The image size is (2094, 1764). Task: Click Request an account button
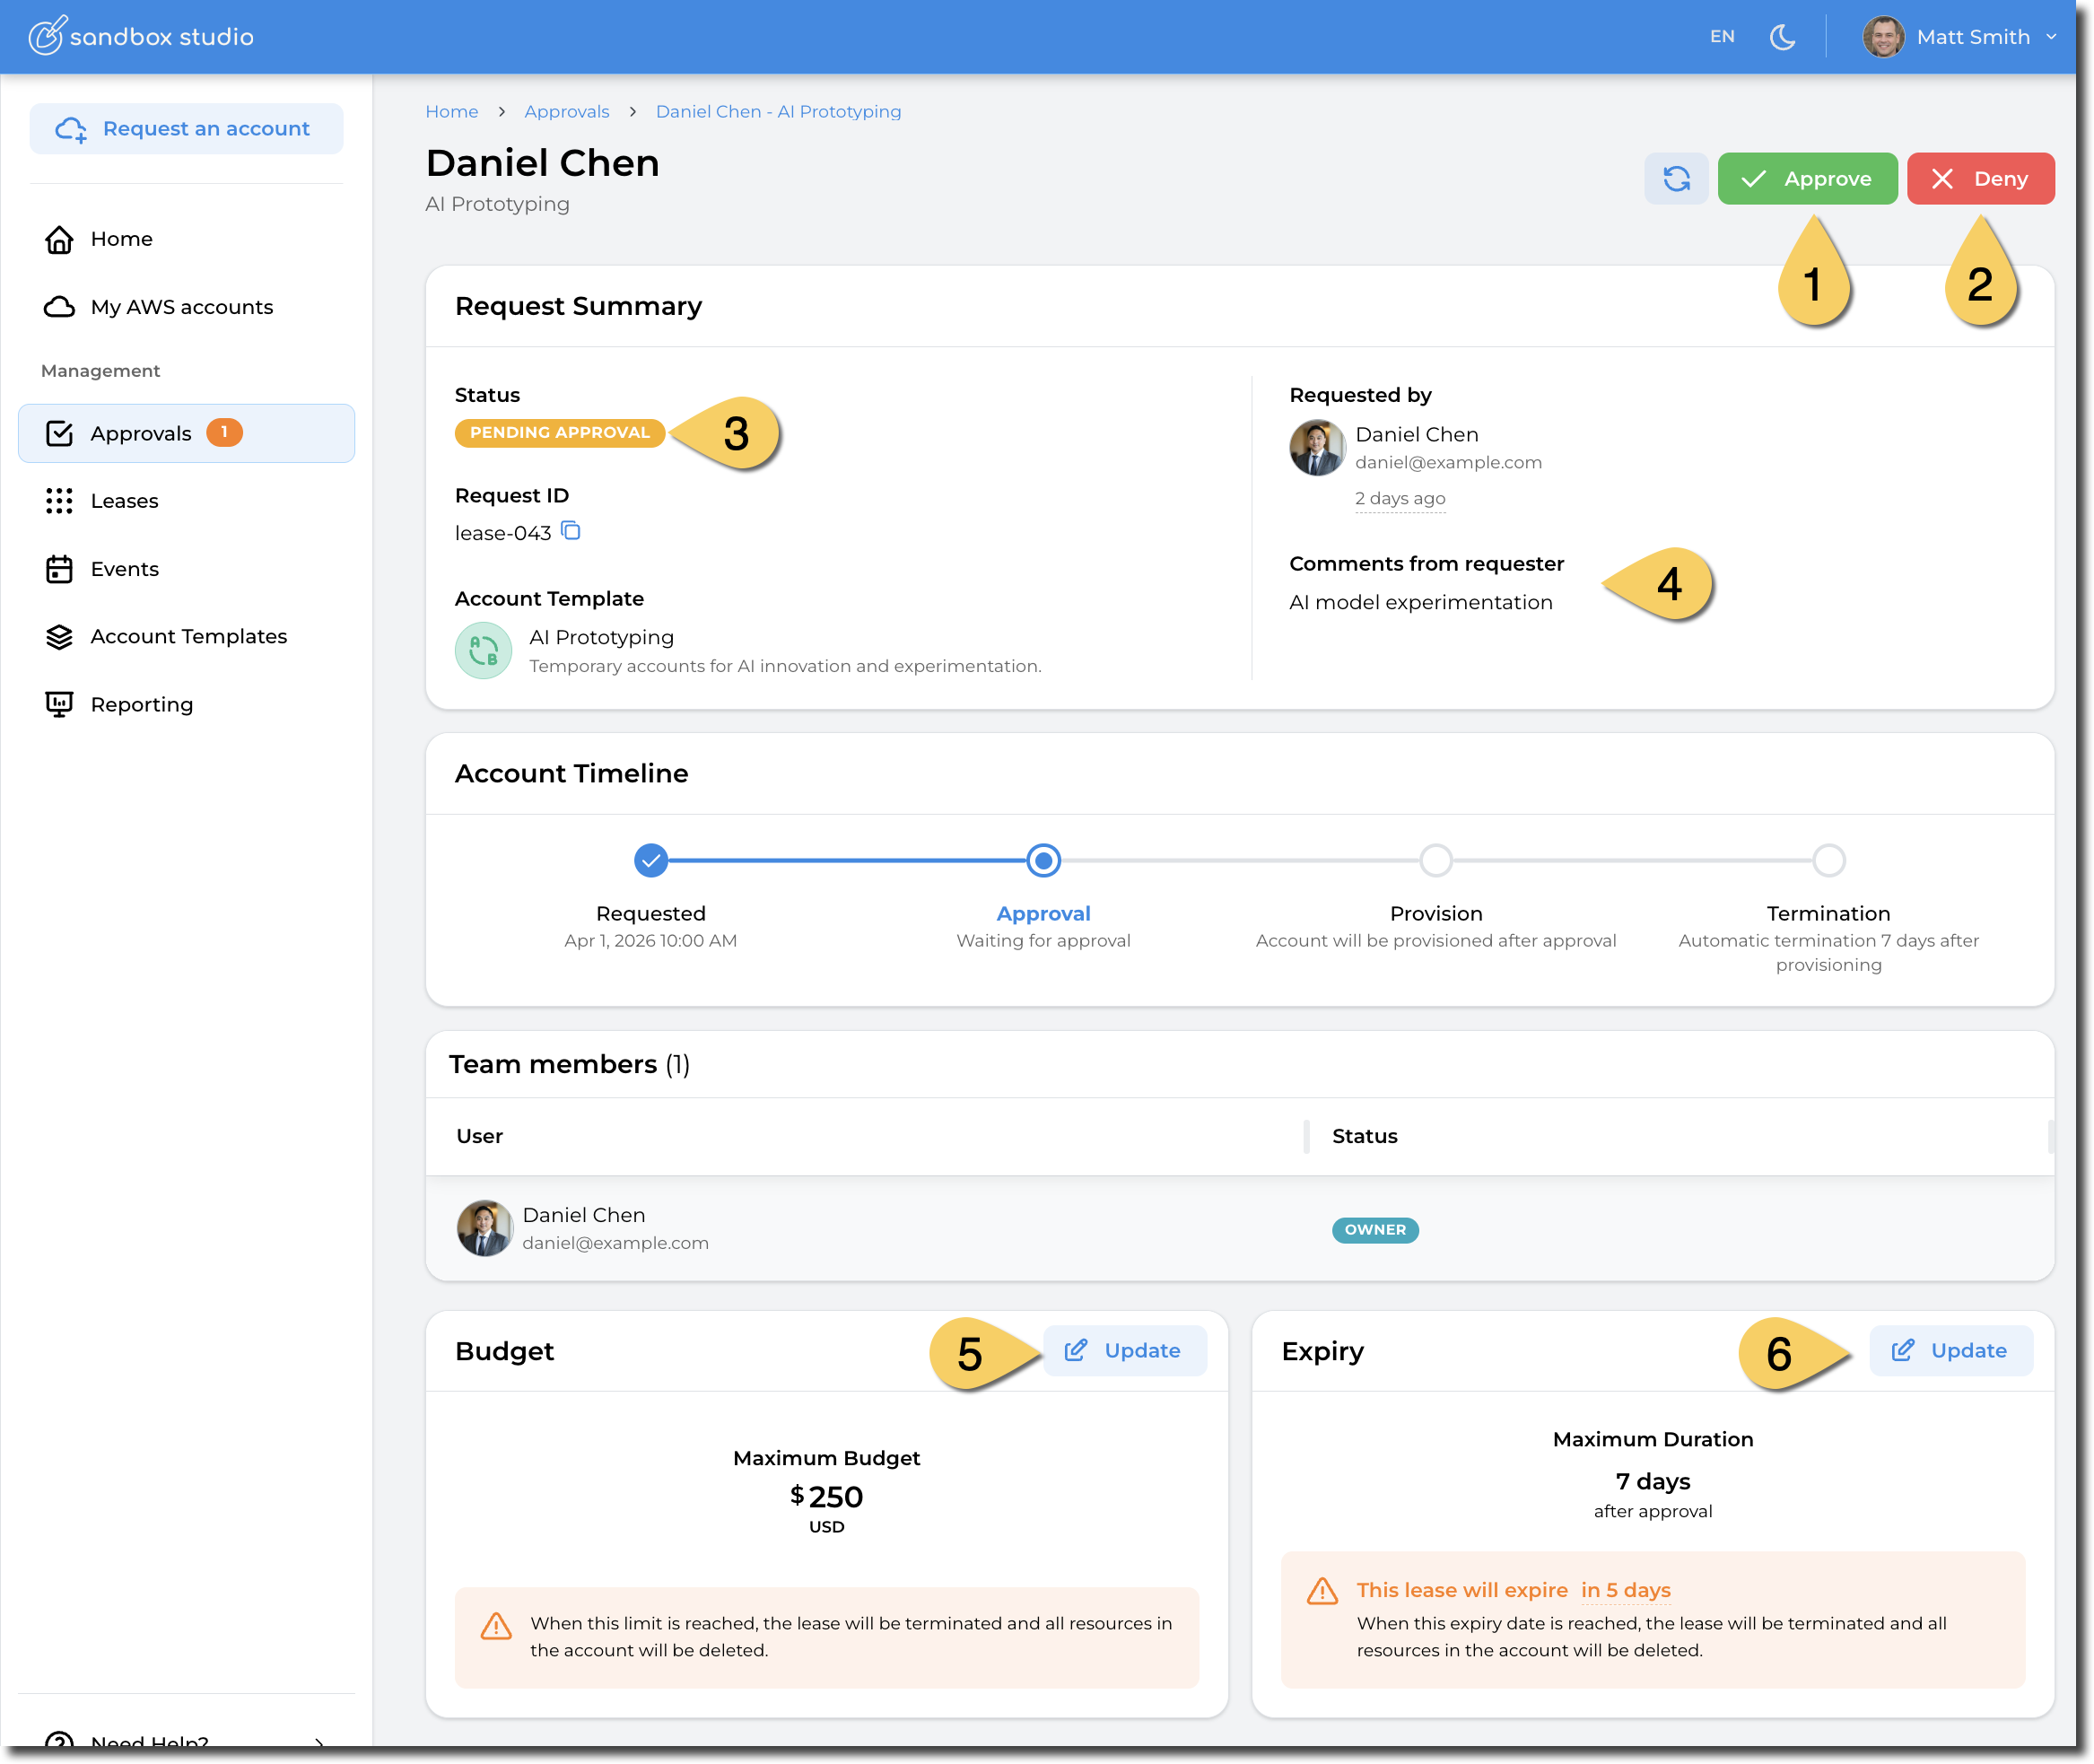click(186, 129)
